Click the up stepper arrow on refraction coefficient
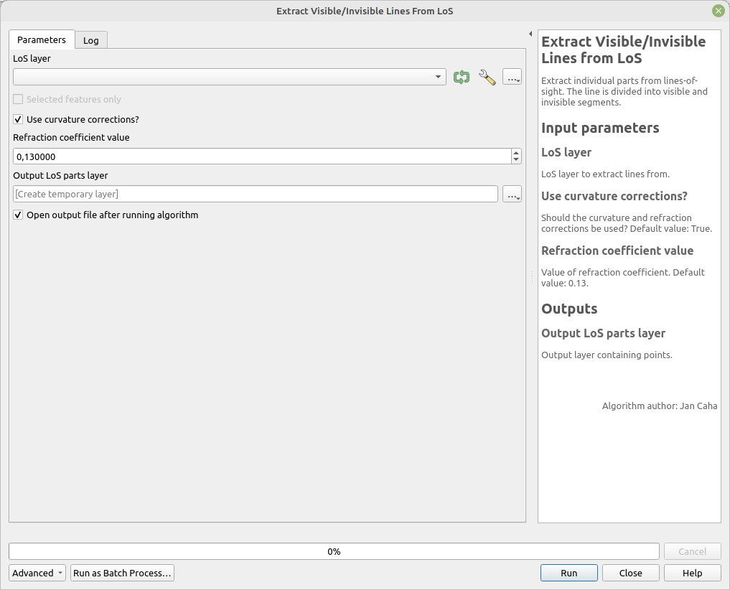This screenshot has height=590, width=730. click(516, 152)
